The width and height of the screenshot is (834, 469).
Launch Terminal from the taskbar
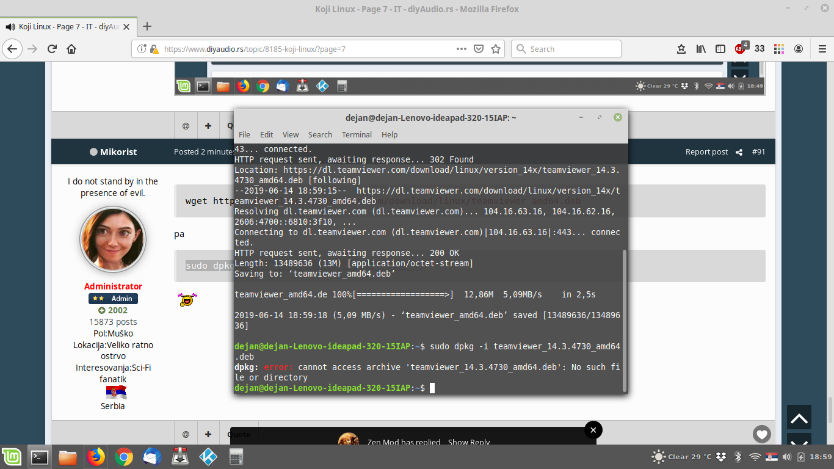(x=40, y=457)
